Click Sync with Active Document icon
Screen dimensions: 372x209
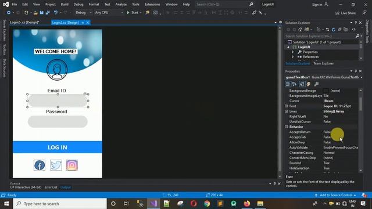pos(328,30)
